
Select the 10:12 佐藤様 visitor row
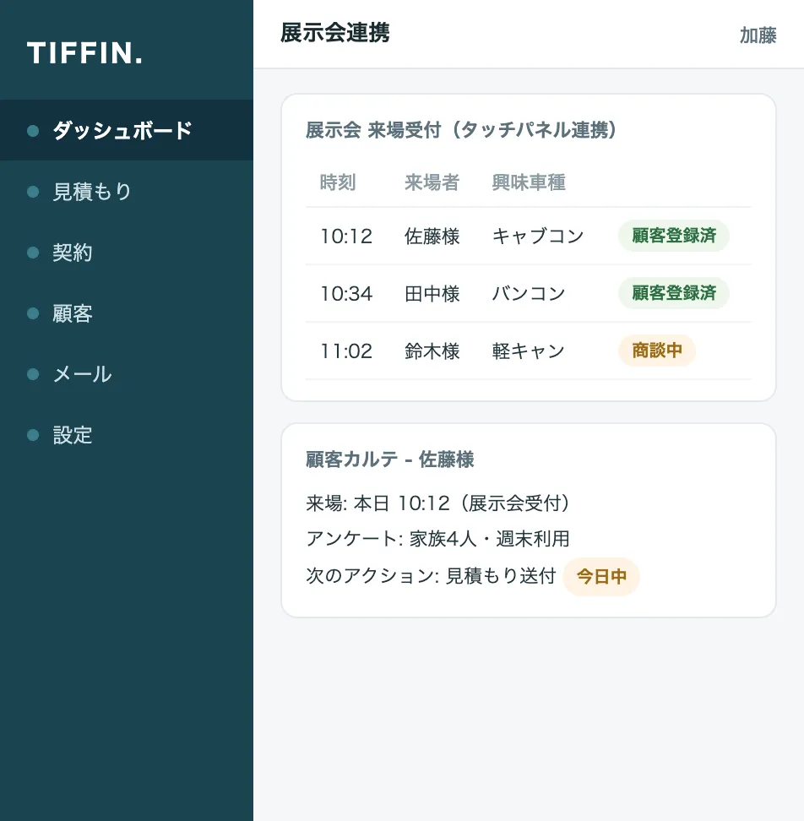point(529,237)
